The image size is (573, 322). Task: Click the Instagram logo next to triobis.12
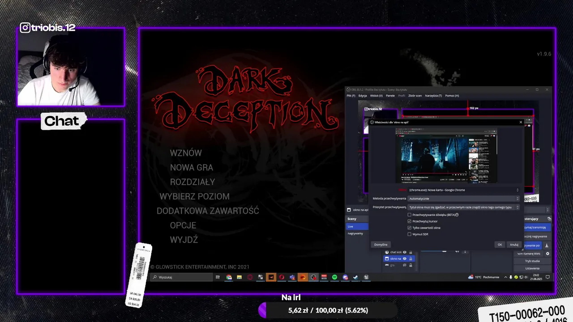point(25,28)
